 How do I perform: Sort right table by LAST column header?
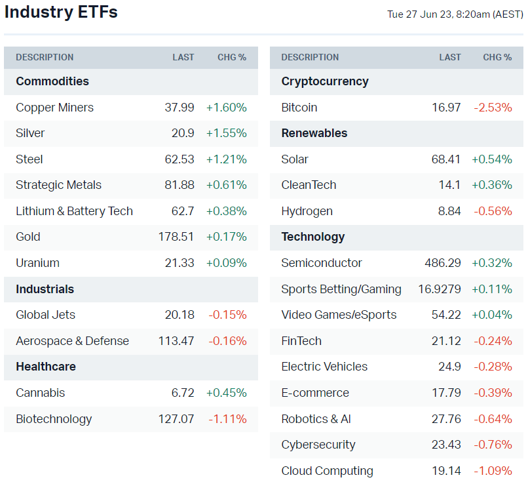click(x=450, y=58)
